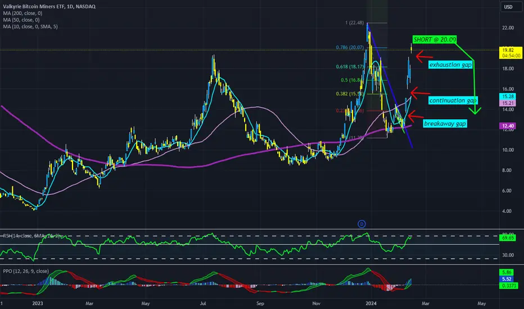
Task: Click the blue PPO value tag 5.52
Action: pyautogui.click(x=507, y=279)
